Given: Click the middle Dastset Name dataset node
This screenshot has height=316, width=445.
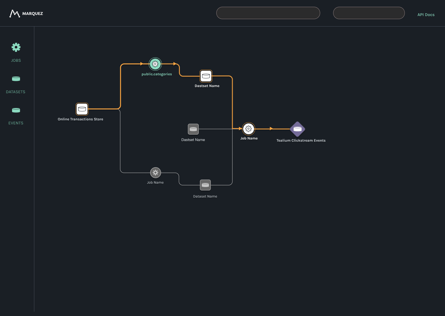Looking at the screenshot, I should click(193, 129).
